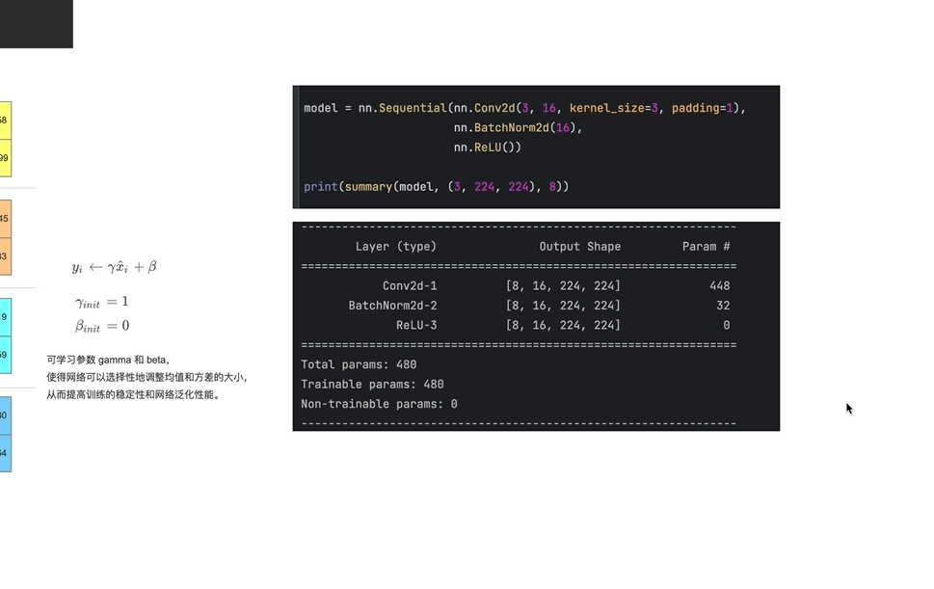This screenshot has width=934, height=589.
Task: Click the BatchNorm2d-2 output shape value
Action: pos(563,306)
